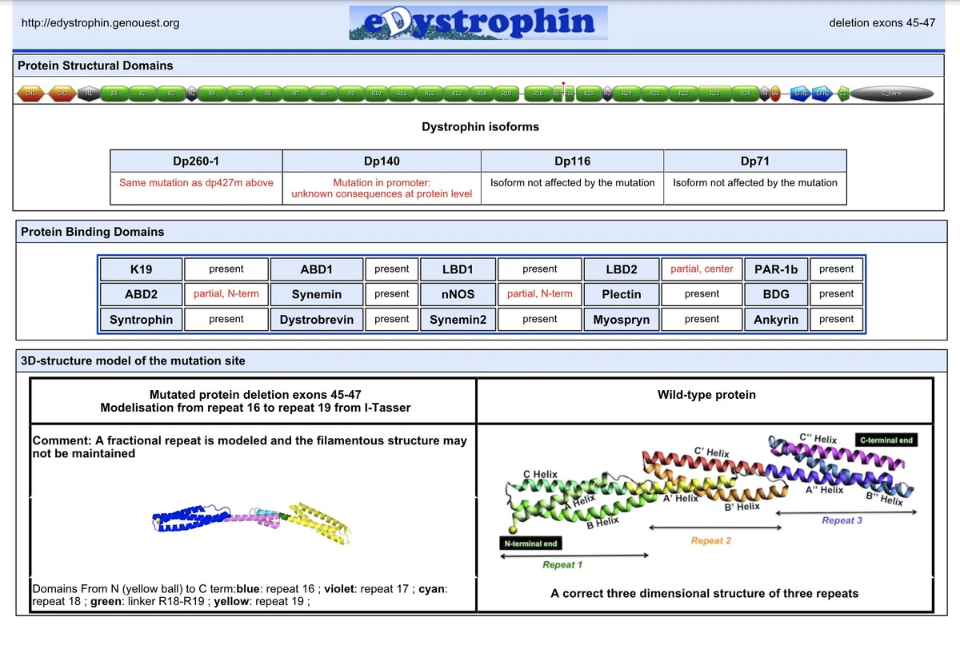
Task: Click the R14 repeat domain
Action: tap(482, 94)
